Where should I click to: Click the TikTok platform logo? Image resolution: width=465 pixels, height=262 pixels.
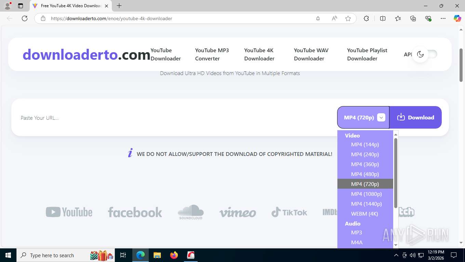(289, 212)
